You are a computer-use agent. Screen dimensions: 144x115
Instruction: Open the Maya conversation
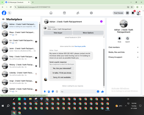click(x=19, y=34)
